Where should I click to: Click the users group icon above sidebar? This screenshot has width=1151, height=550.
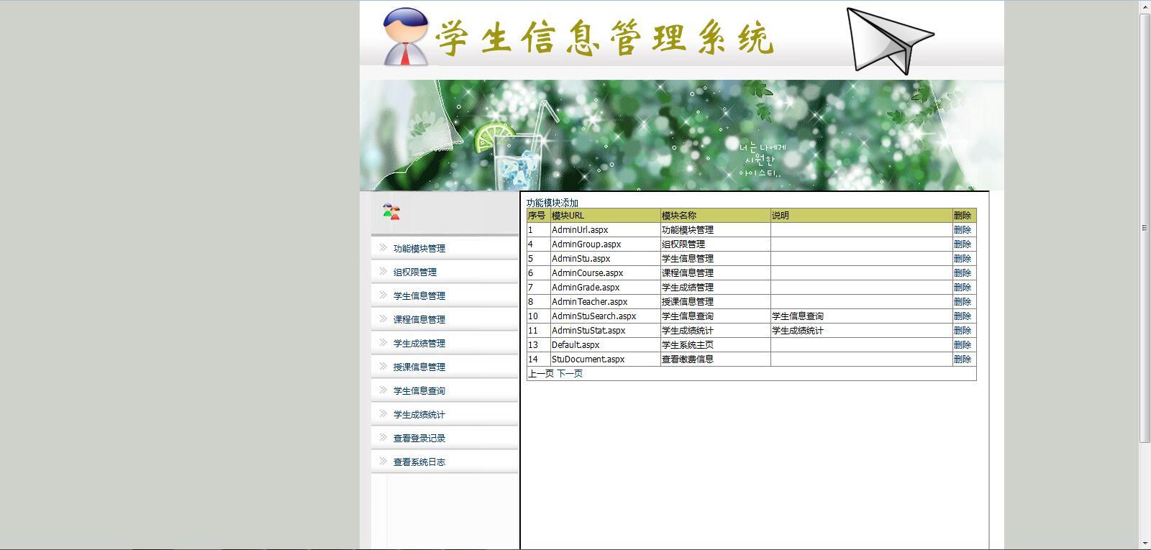[x=391, y=211]
